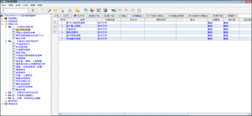252x116 pixels.
Task: Select 参考资料 in the project tree
Action: (x=13, y=101)
